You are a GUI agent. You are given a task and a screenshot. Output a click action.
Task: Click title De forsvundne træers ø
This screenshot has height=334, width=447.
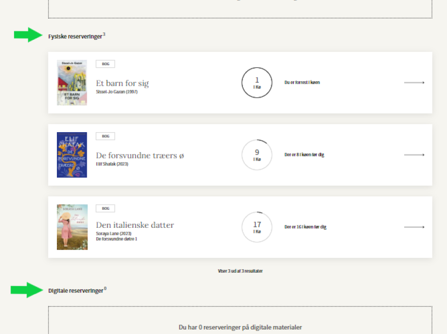140,156
